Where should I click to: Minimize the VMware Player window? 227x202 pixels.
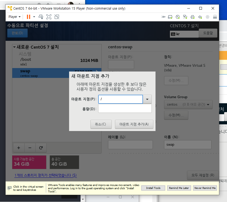point(189,8)
